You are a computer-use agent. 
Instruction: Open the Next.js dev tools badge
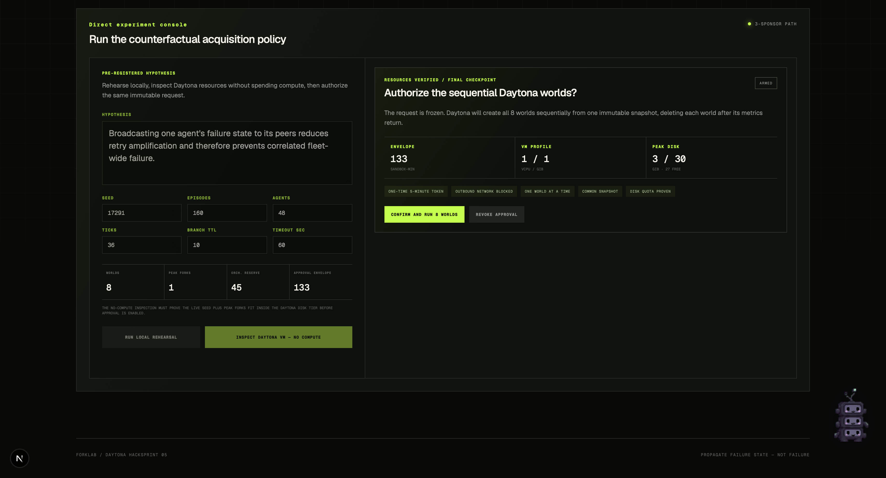20,458
